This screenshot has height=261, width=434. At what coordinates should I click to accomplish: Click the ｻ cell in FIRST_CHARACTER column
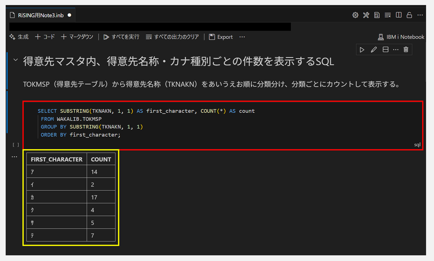(57, 223)
